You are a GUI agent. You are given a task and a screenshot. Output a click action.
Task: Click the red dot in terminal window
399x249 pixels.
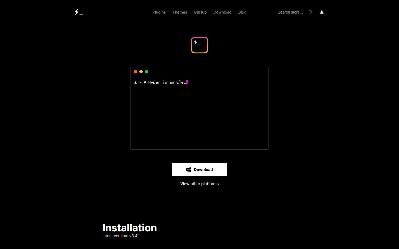(135, 72)
